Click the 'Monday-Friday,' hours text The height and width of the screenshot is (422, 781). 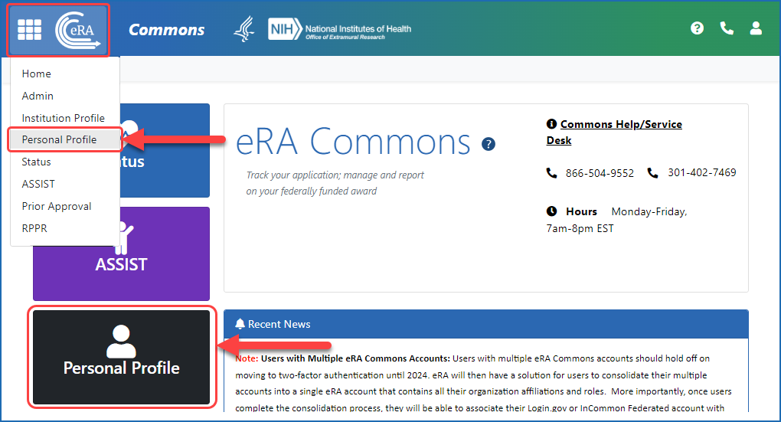649,211
